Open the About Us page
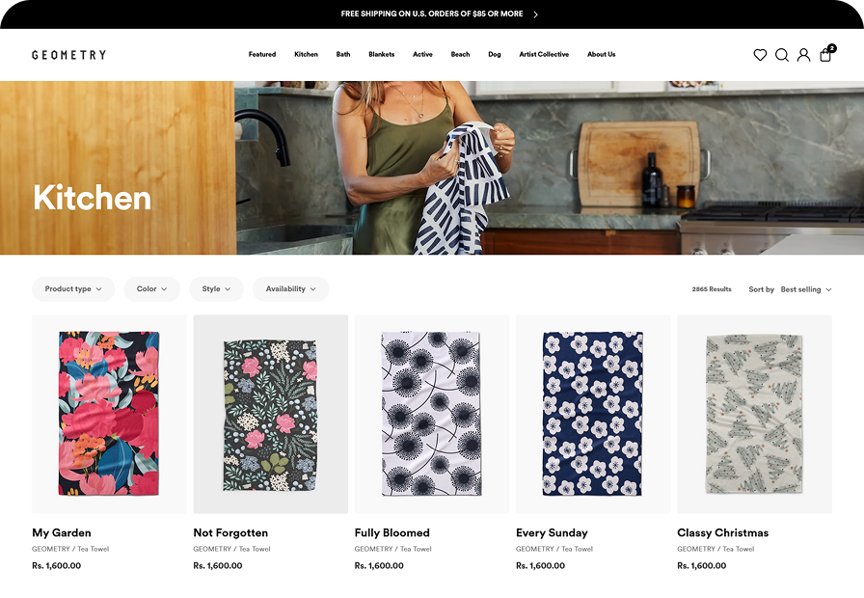This screenshot has height=598, width=864. point(601,55)
